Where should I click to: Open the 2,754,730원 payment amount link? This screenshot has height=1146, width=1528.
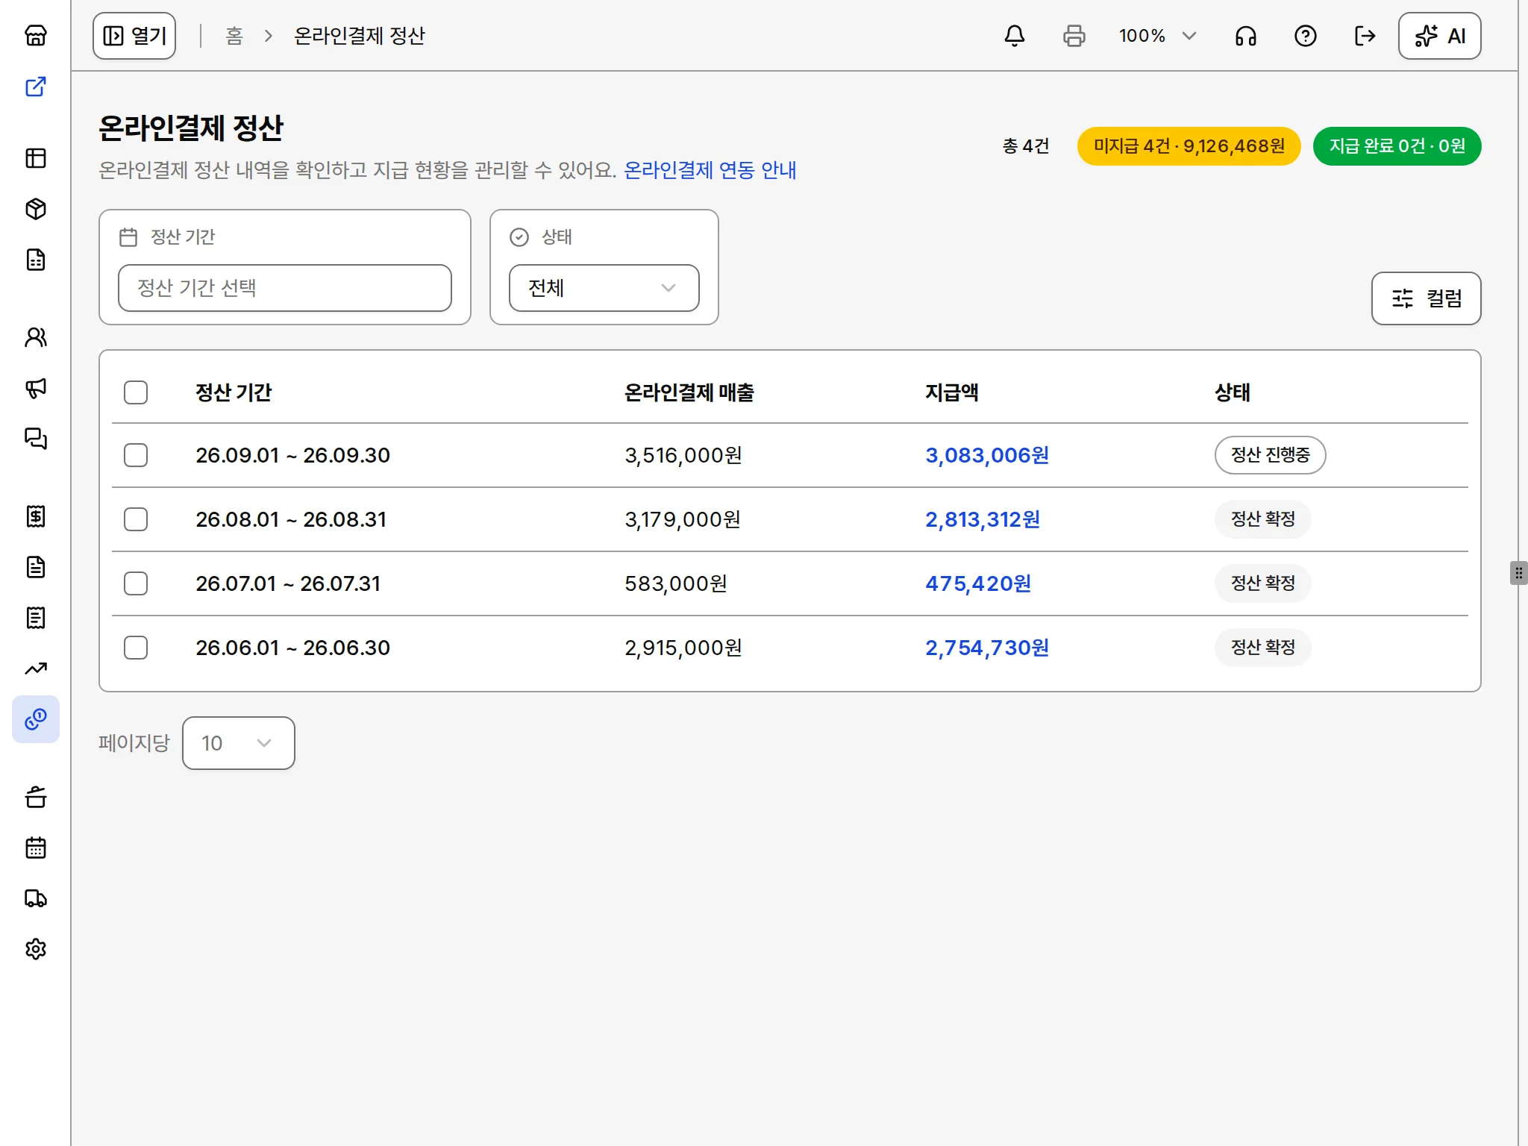[x=987, y=648]
